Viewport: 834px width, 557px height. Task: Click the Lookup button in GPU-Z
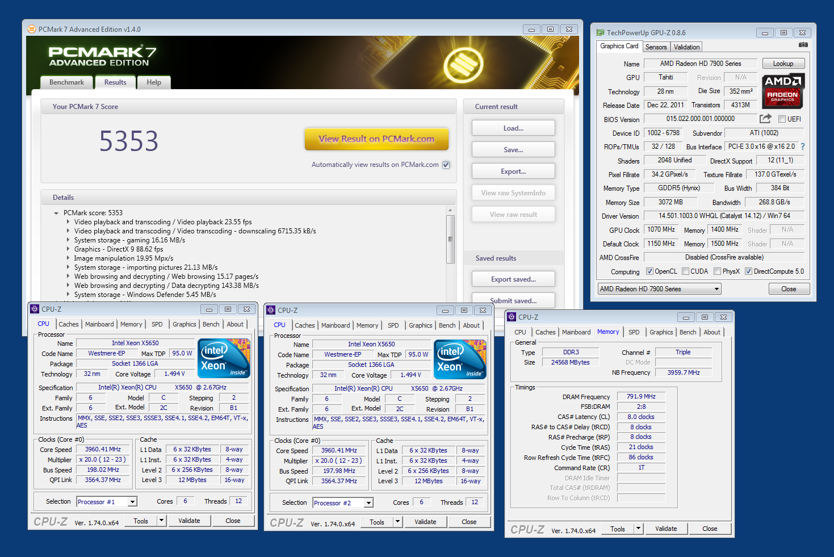783,64
